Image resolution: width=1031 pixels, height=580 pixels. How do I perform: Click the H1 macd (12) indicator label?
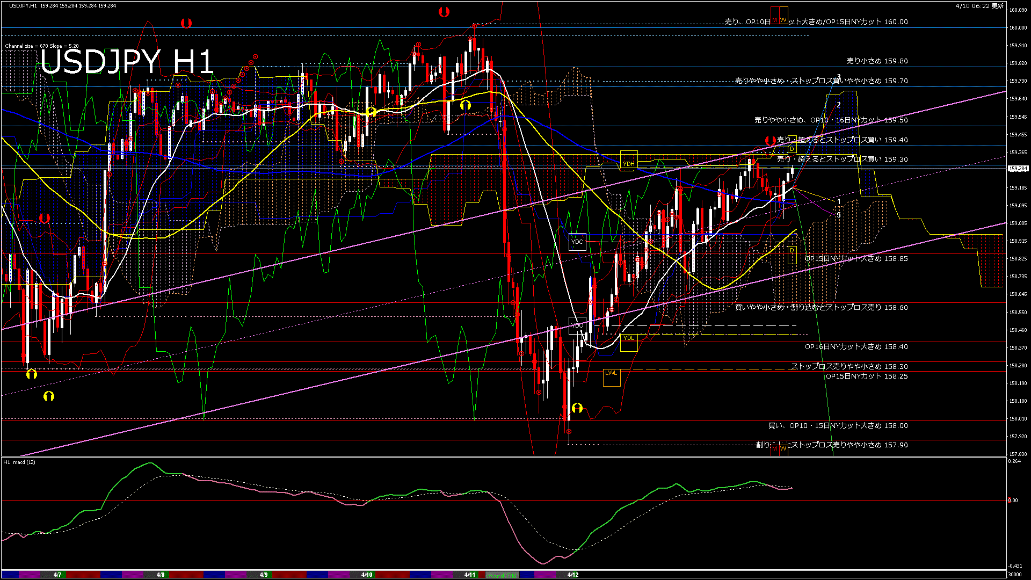click(19, 462)
